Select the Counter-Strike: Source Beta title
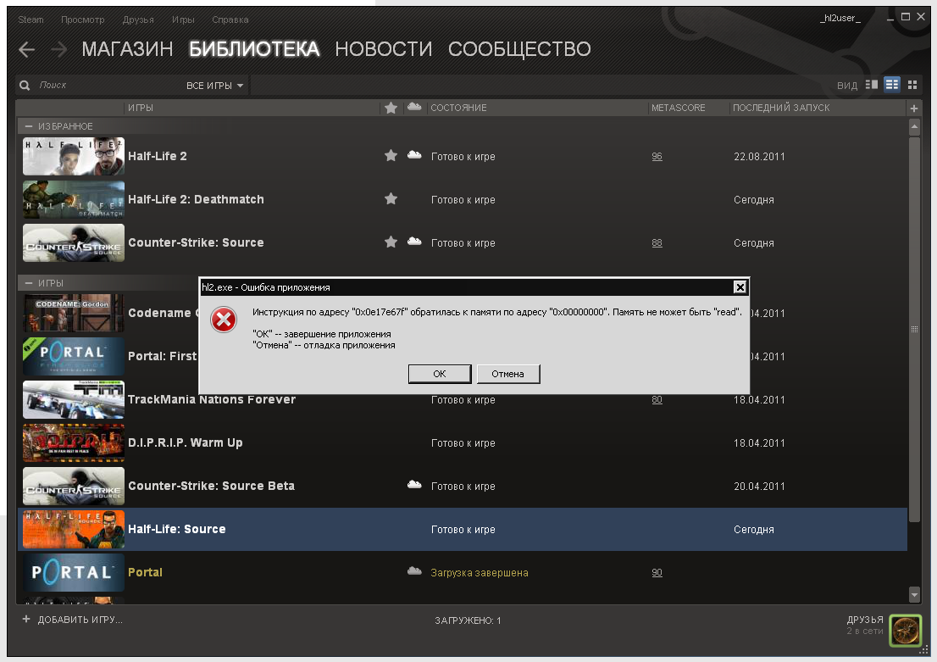 (x=212, y=486)
